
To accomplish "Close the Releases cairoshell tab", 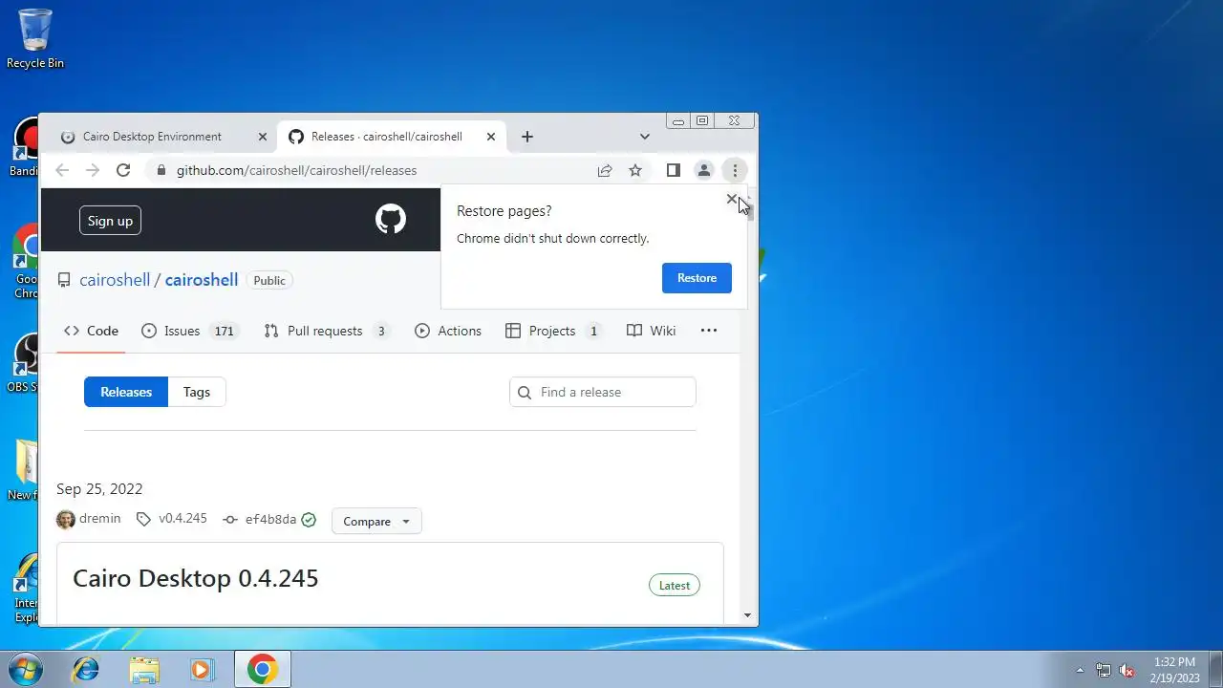I will click(x=491, y=137).
